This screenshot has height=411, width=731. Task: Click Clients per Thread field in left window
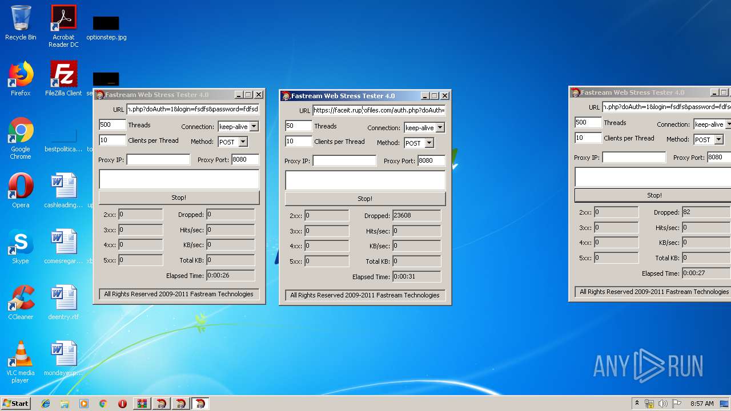[113, 140]
